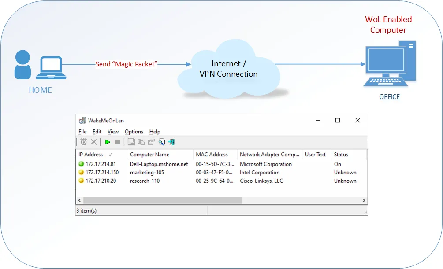Click the Find magnifier toolbar icon
The width and height of the screenshot is (443, 269).
pos(162,142)
